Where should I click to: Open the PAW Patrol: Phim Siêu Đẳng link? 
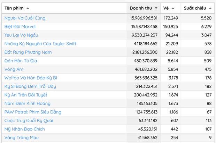pos(33,112)
